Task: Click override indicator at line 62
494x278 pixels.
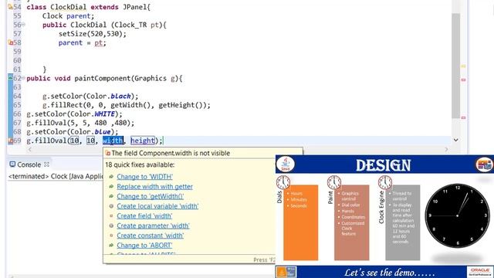Action: (10, 77)
